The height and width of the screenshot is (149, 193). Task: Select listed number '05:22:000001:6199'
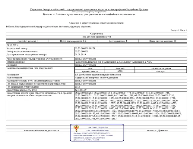(126, 103)
